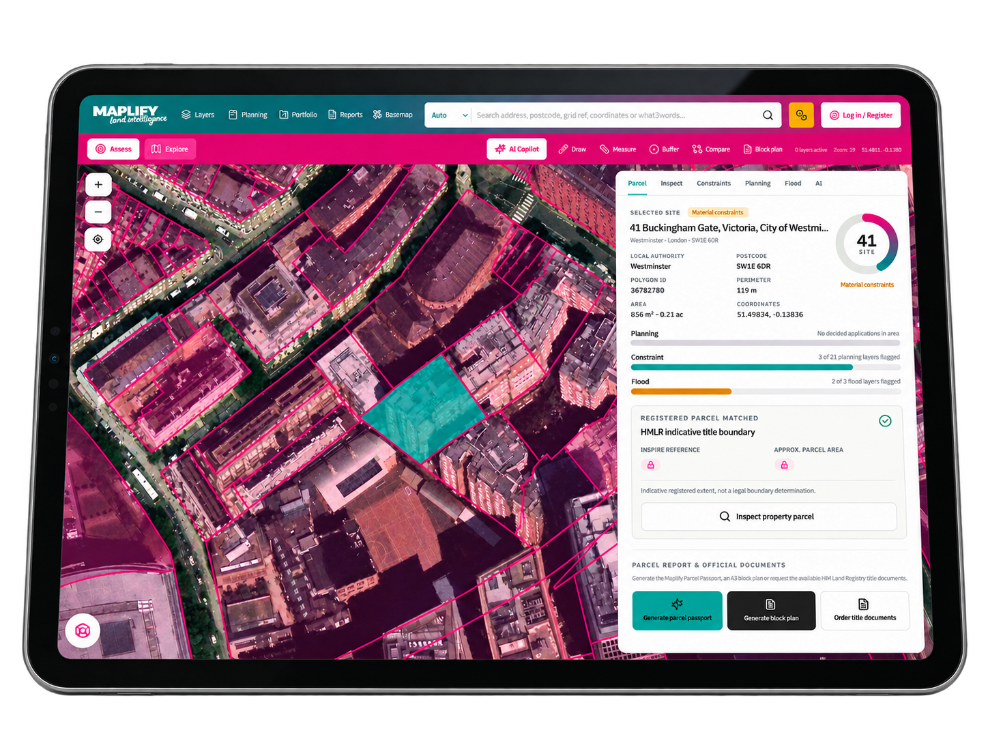Screen dimensions: 988x741
Task: Open the Basemap menu
Action: (392, 115)
